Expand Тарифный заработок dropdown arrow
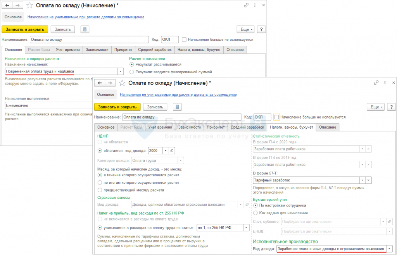 coord(362,180)
